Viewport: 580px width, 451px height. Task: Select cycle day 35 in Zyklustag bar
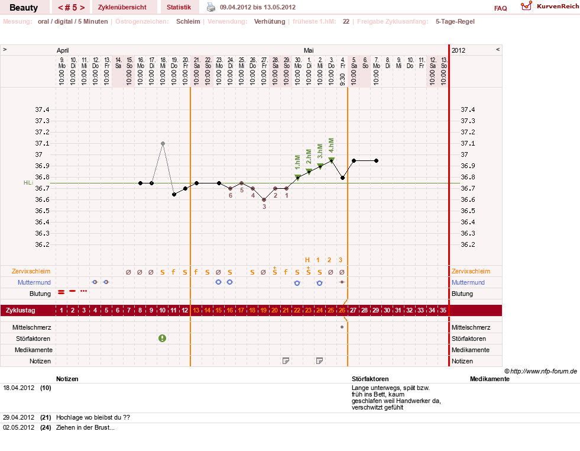443,310
